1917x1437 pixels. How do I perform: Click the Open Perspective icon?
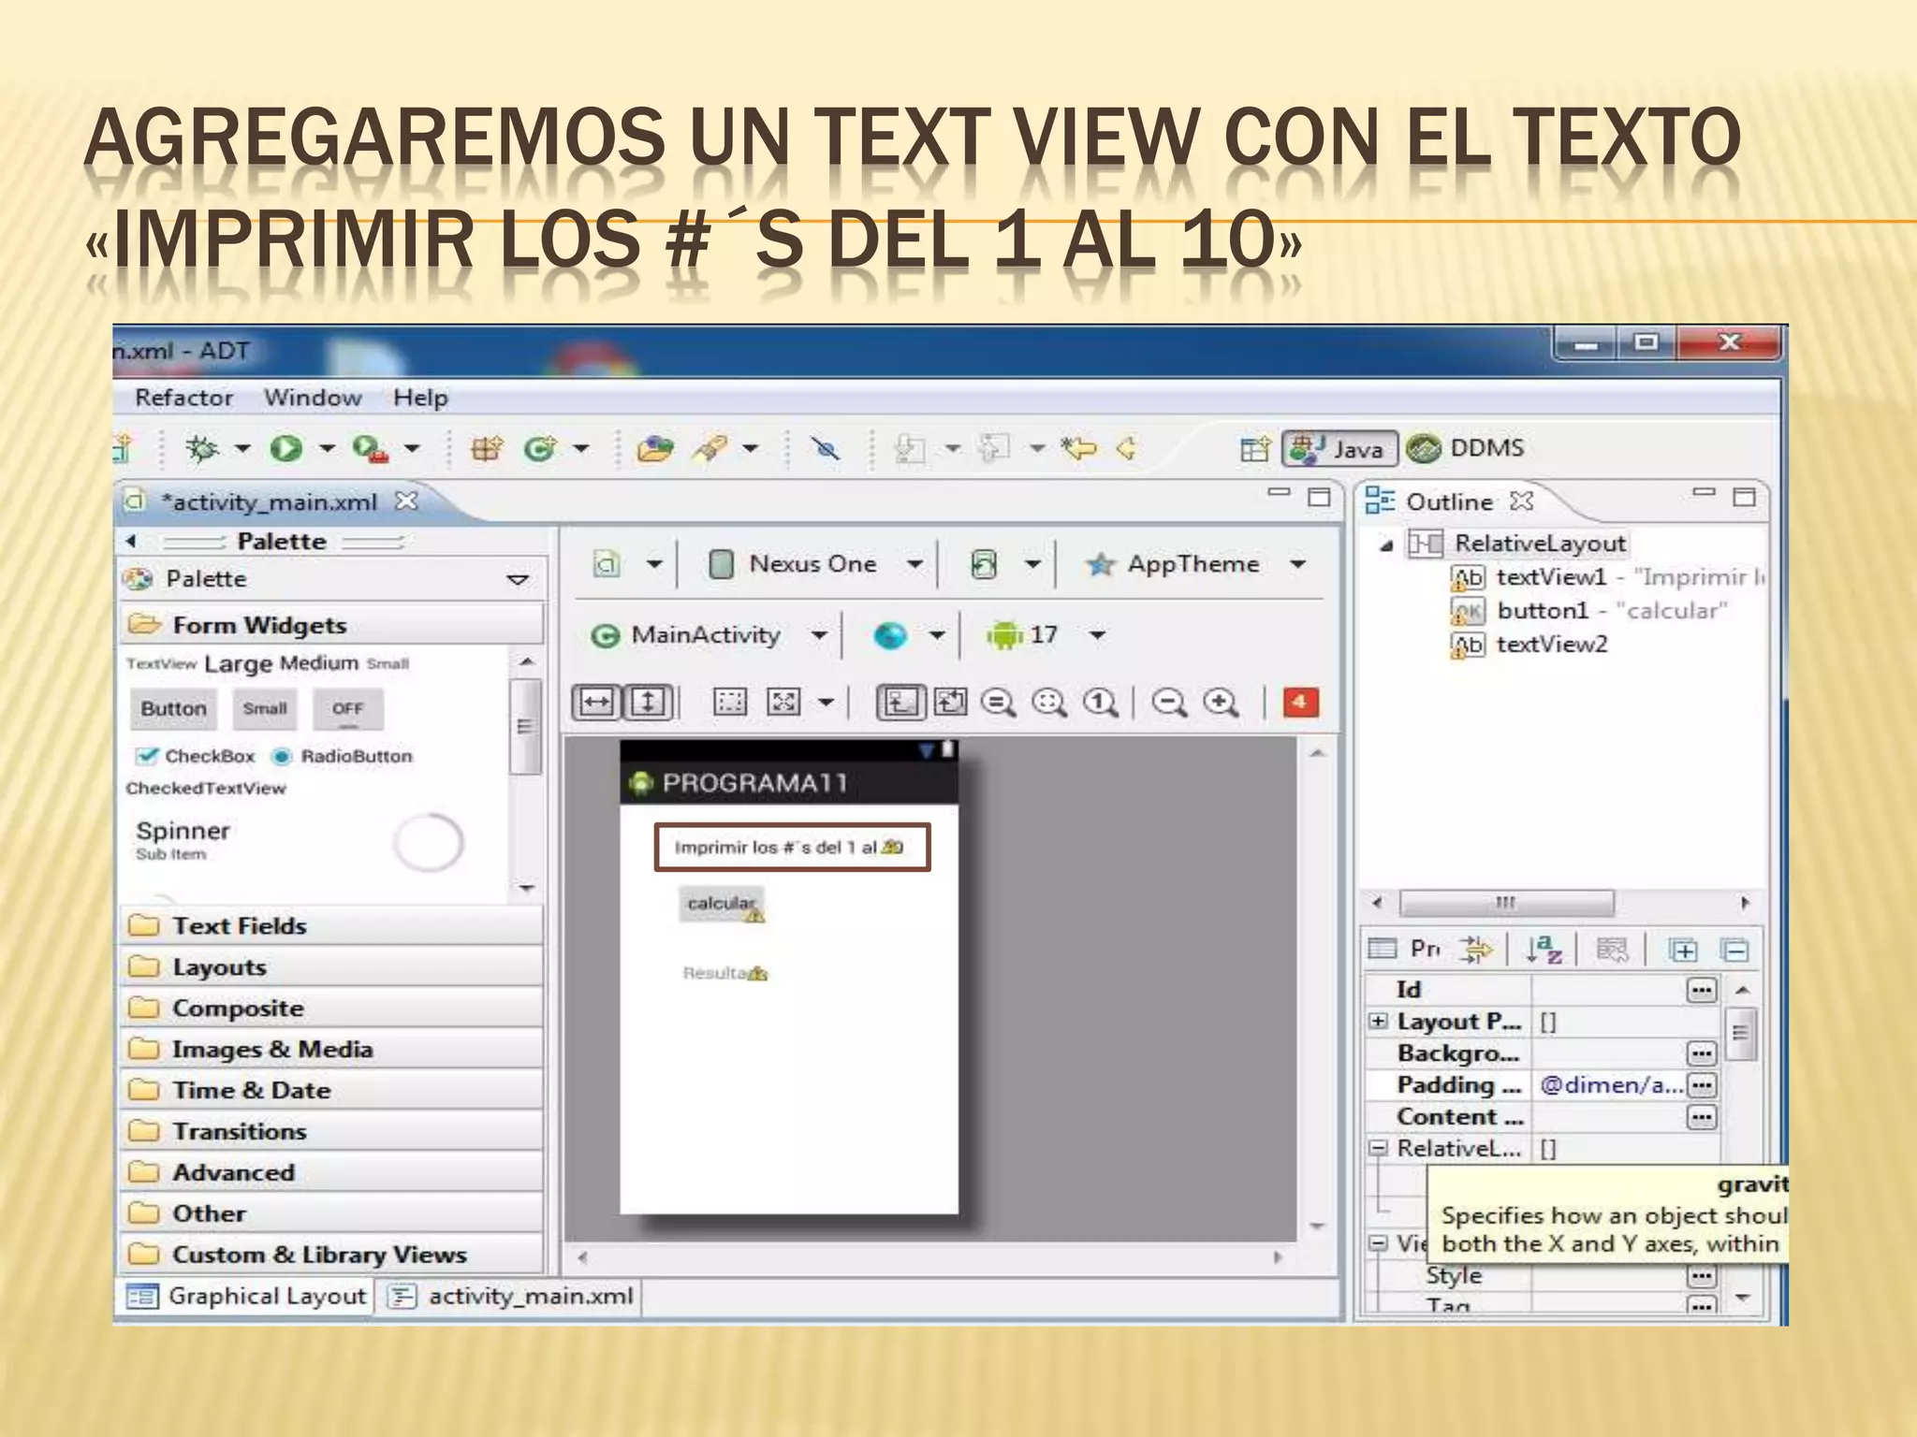pyautogui.click(x=1254, y=449)
